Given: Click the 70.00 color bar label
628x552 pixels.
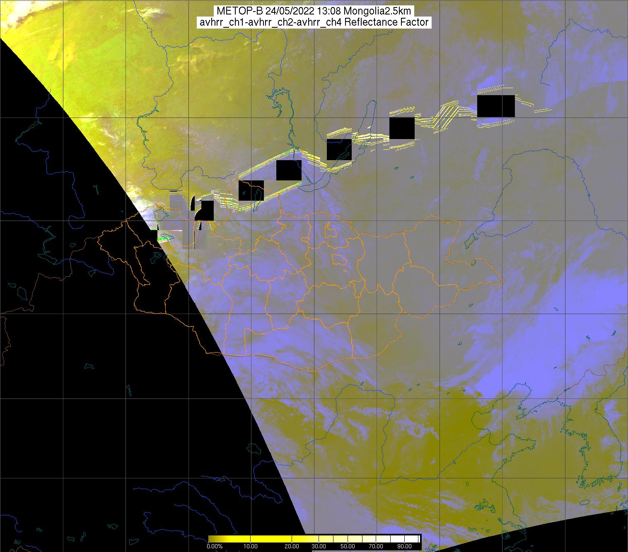Looking at the screenshot, I should click(x=376, y=547).
